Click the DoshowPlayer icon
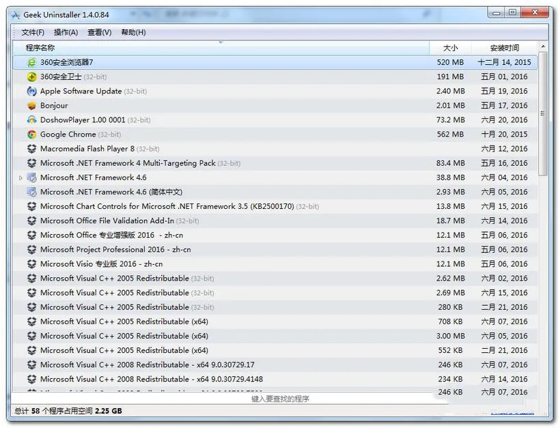The image size is (560, 428). click(x=32, y=120)
